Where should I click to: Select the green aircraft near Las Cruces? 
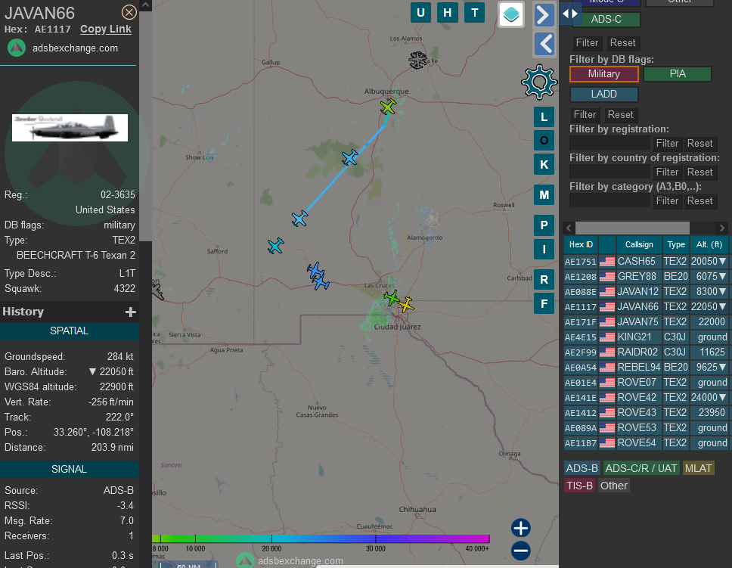point(392,297)
